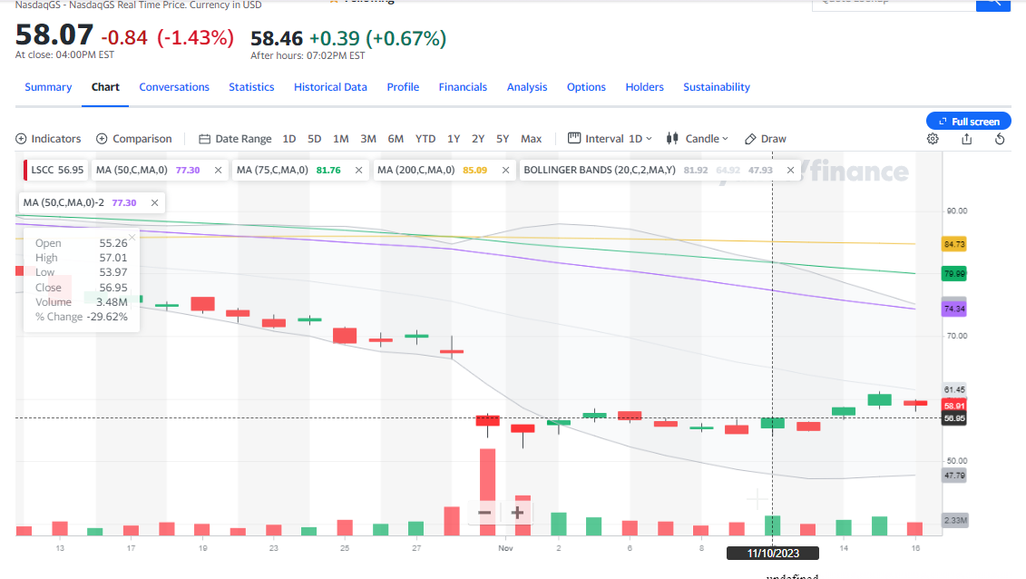Switch to the Historical Data tab
The height and width of the screenshot is (579, 1026).
pos(330,87)
